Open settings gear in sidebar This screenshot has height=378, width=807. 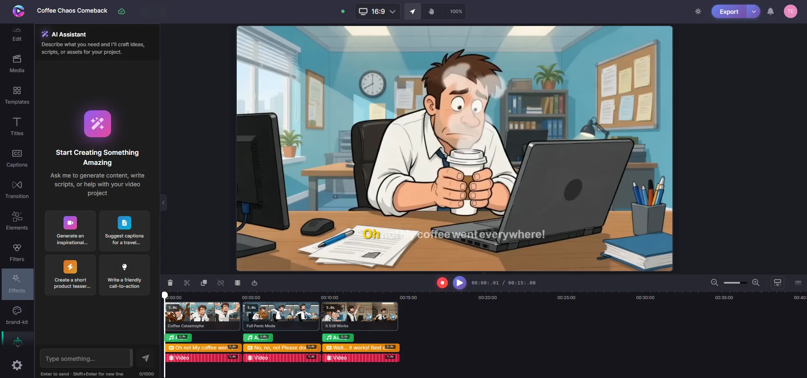pyautogui.click(x=17, y=365)
